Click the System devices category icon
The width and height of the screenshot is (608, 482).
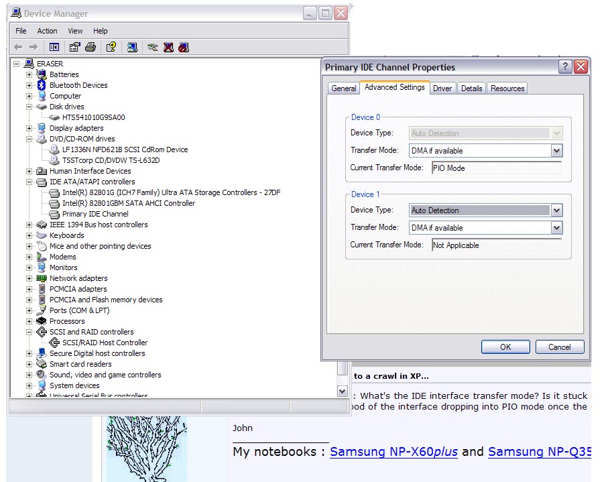point(42,385)
